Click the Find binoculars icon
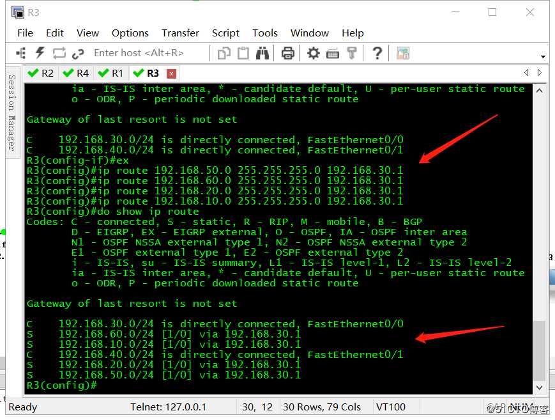Screen dimensions: 555x420 coord(262,53)
